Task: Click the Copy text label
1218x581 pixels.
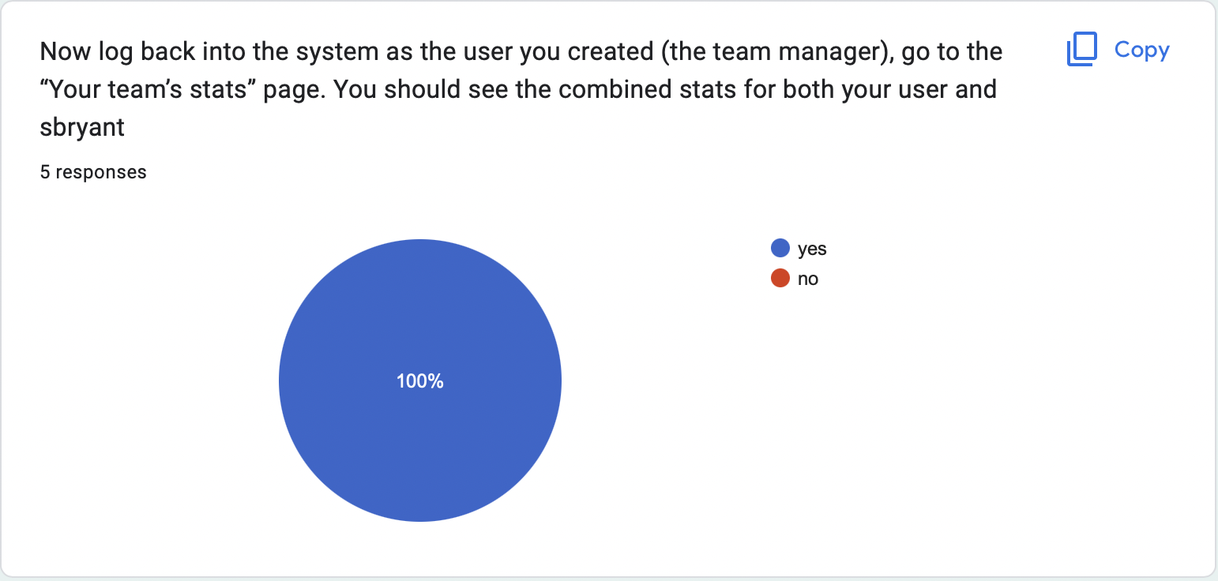Action: pyautogui.click(x=1141, y=50)
